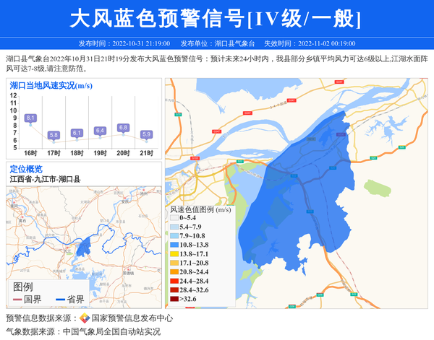Viewport: 434px width, 340px height.
Task: Pick the 0~5.4 legend color box
Action: pos(174,218)
